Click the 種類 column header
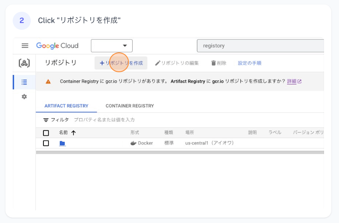This screenshot has width=339, height=223. tap(169, 132)
